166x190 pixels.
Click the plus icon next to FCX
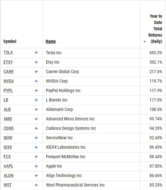pos(36,157)
